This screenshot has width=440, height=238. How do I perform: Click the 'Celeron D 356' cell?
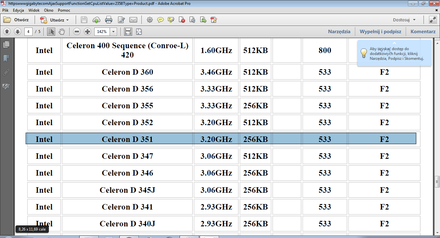127,89
